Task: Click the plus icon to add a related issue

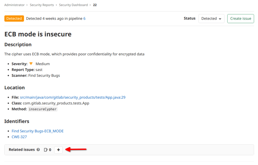Action: click(x=58, y=150)
